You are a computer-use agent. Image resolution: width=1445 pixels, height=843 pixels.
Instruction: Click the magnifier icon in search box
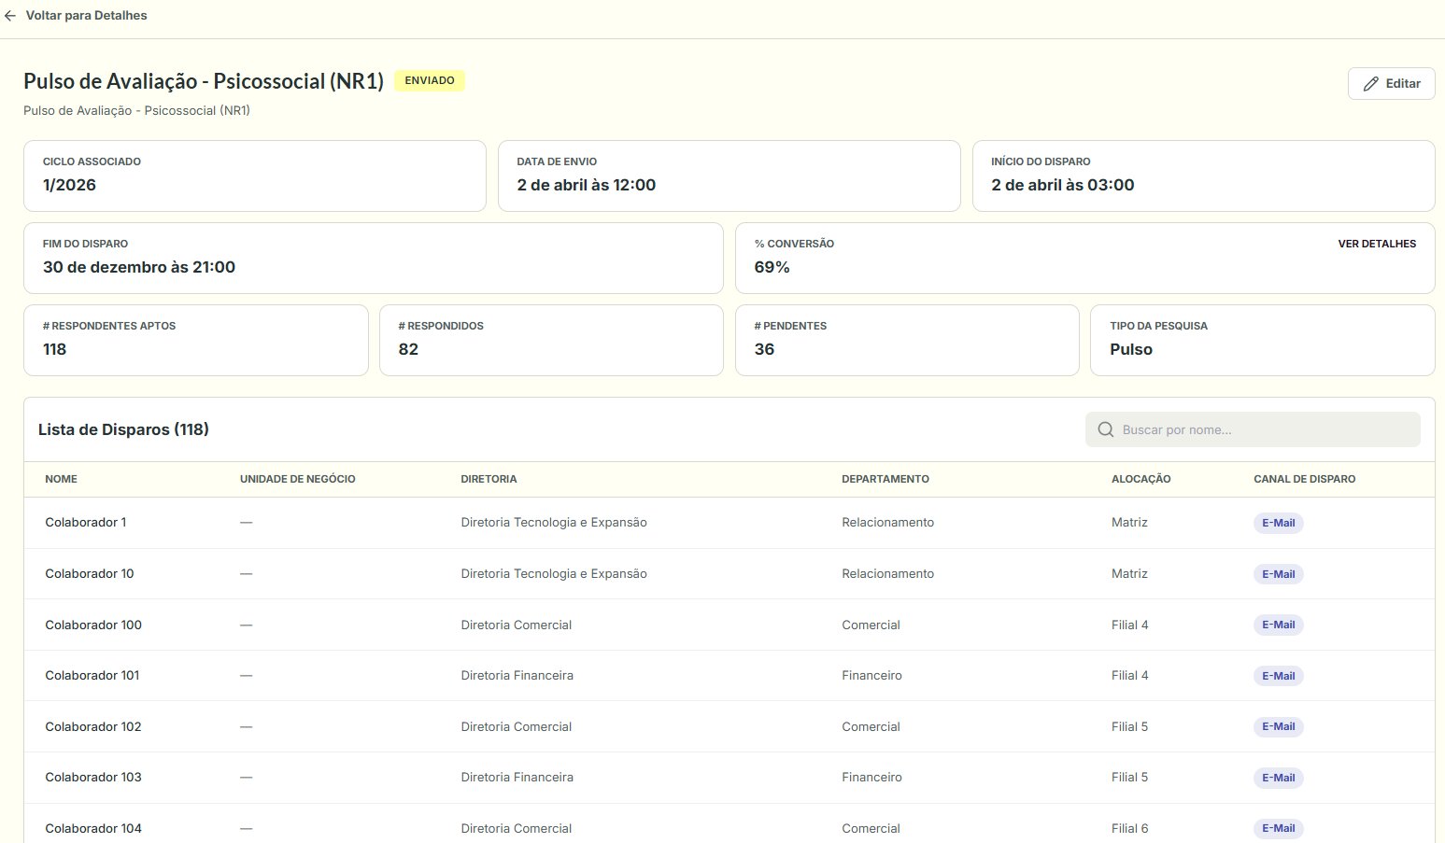(1105, 429)
